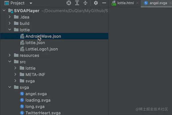Select TwitterHeart.svga file
This screenshot has height=115, width=172.
point(43,113)
